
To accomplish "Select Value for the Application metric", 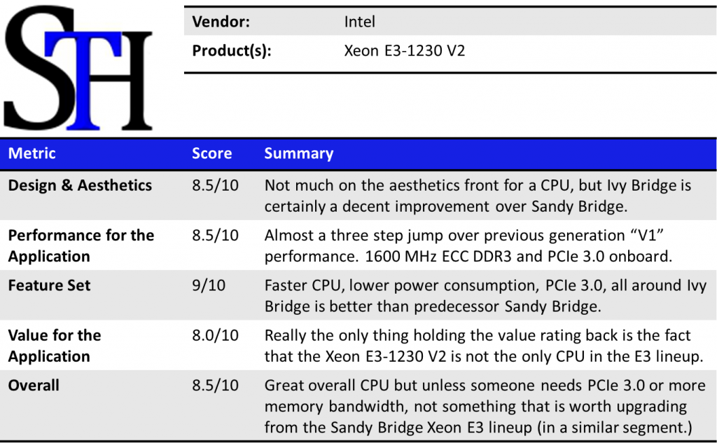I will pyautogui.click(x=55, y=346).
